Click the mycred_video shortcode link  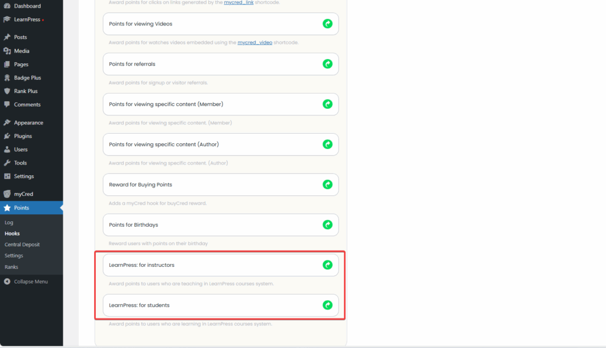(x=254, y=43)
